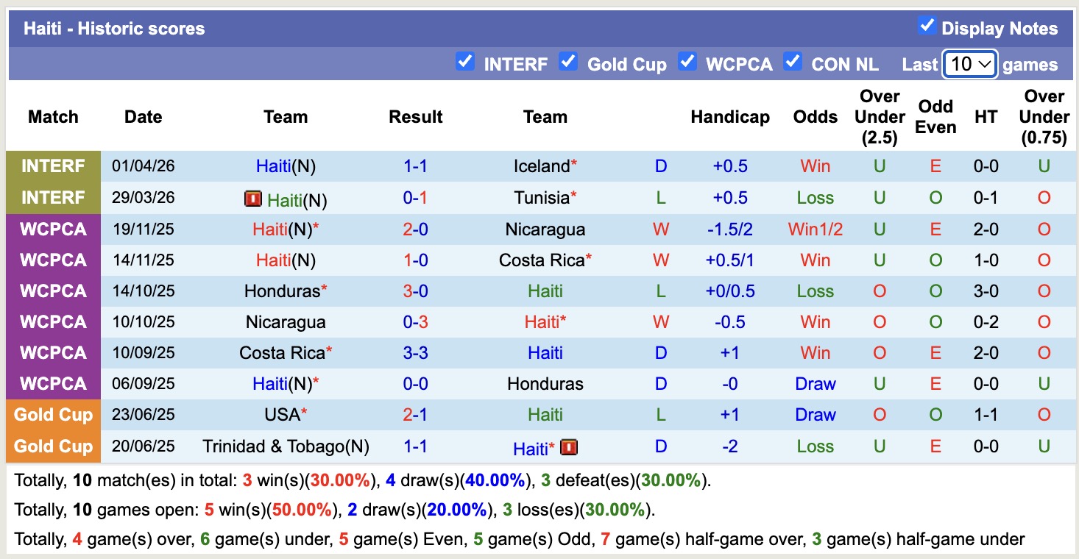
Task: Click Gold Cup label on 23/06/25 match
Action: pyautogui.click(x=53, y=415)
